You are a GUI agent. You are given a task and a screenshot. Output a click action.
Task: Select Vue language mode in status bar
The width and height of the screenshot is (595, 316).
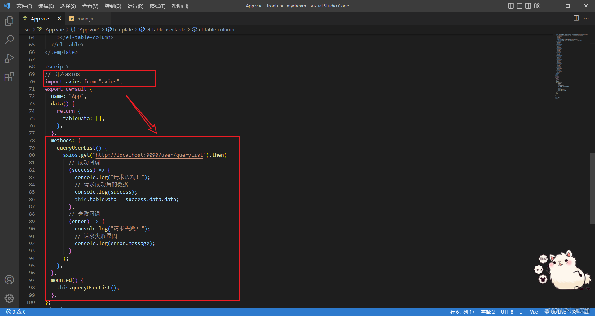point(534,312)
